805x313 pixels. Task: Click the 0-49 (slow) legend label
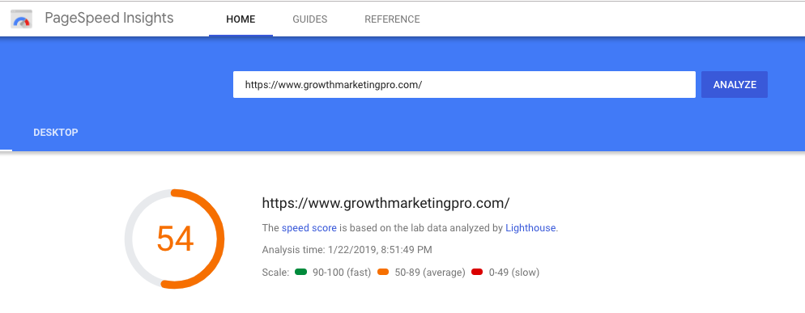[514, 273]
